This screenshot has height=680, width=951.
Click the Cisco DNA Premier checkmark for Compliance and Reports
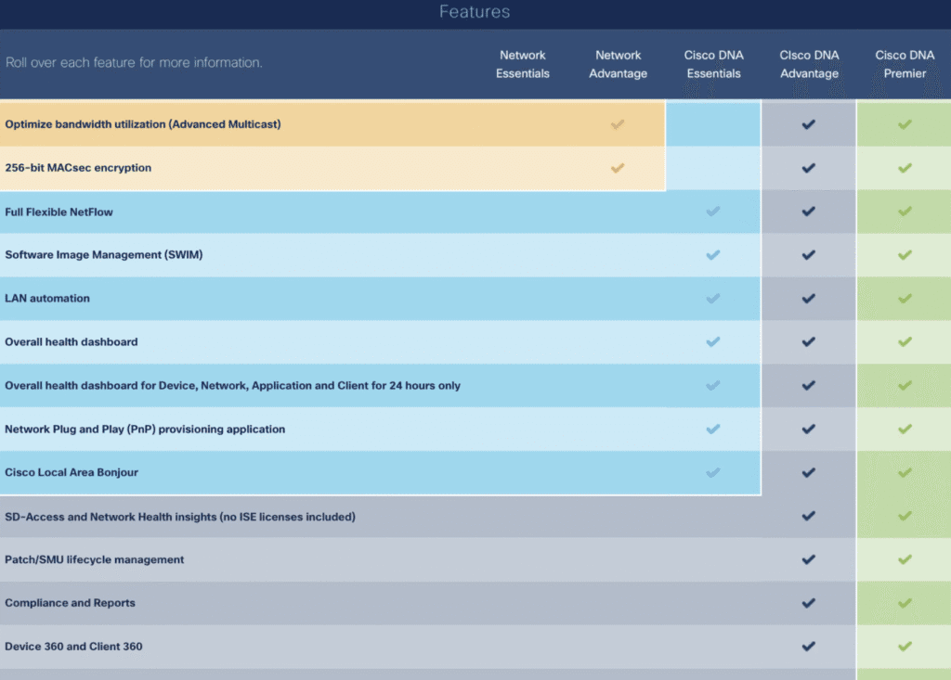tap(903, 603)
